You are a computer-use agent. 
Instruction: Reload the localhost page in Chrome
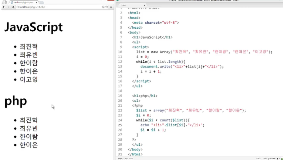(13, 7)
